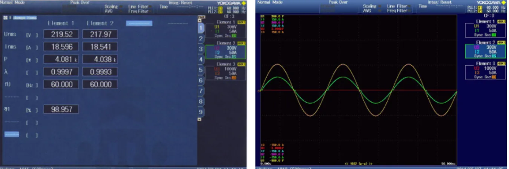This screenshot has height=169, width=509.
Task: Select Element 1 frequency value 60.000
Action: tap(61, 84)
